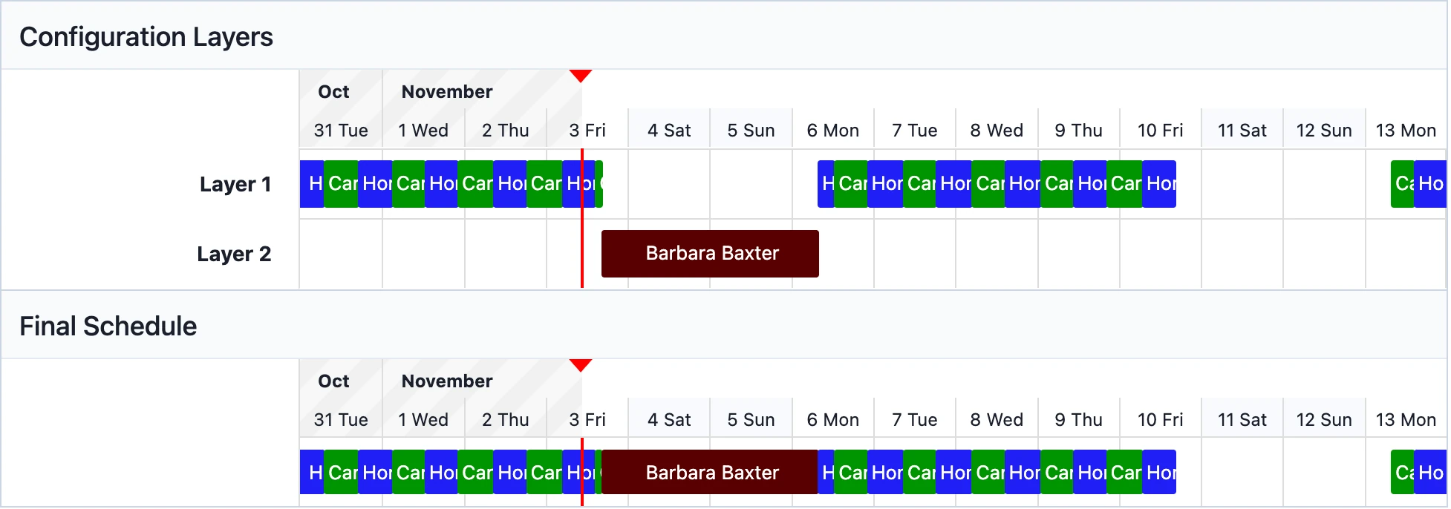Viewport: 1451px width, 509px height.
Task: Click the Barbara Baxter block in Layer 2
Action: click(710, 254)
